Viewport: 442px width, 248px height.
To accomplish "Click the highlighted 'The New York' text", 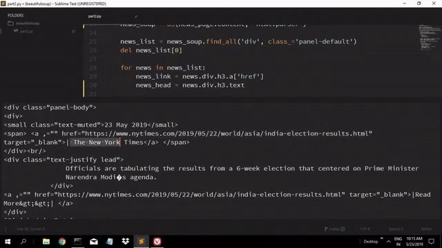I will [x=97, y=143].
